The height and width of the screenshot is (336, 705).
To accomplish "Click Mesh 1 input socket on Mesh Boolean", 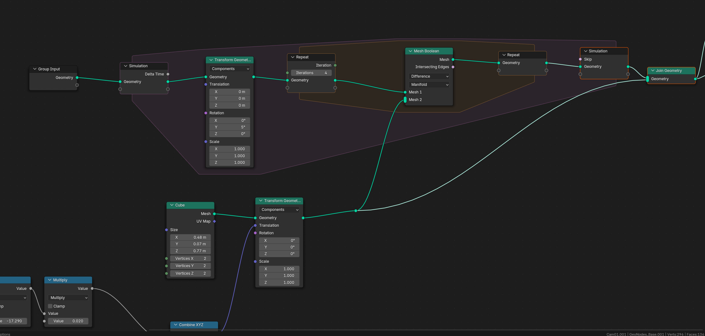I will click(405, 92).
